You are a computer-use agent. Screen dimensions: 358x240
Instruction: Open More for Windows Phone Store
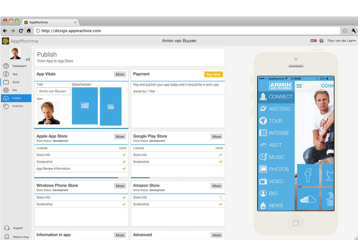[120, 186]
